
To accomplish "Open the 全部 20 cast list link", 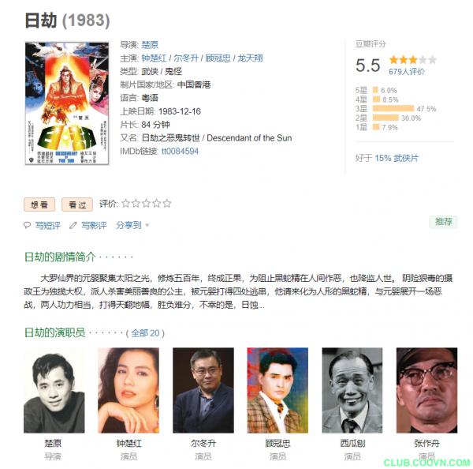I will (x=145, y=333).
